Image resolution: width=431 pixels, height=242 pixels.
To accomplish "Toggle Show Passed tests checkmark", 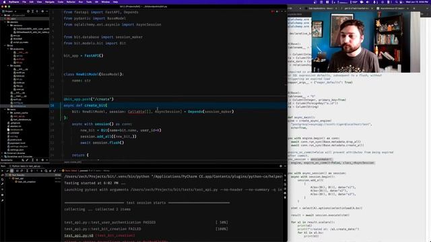I will click(x=7, y=171).
